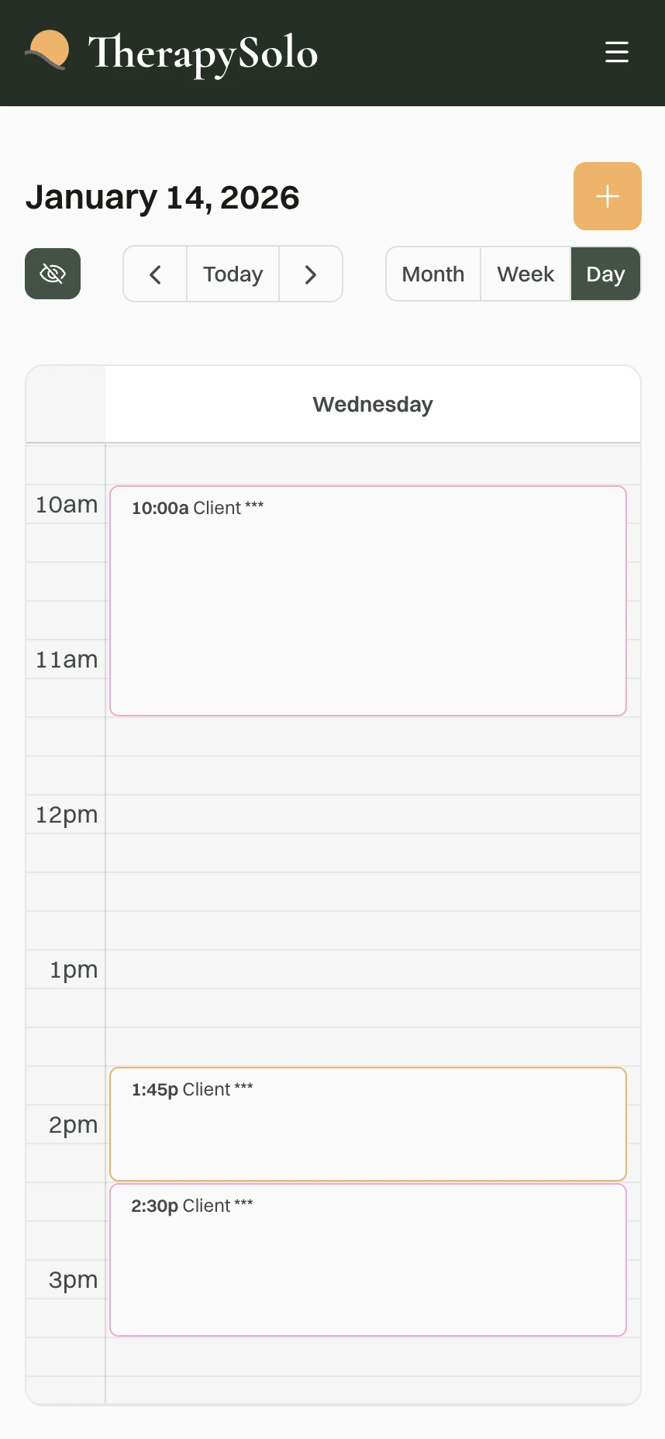Viewport: 665px width, 1439px height.
Task: Select the Day view tab
Action: (x=605, y=274)
